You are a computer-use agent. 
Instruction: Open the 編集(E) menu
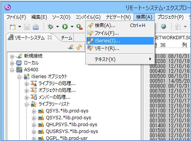39,17
